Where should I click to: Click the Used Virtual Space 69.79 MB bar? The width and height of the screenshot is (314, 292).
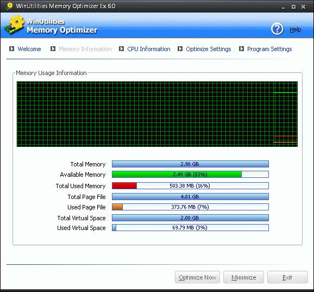coord(190,228)
